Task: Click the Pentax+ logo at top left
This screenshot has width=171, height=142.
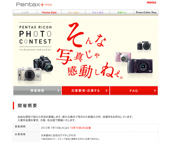Action: [34, 5]
